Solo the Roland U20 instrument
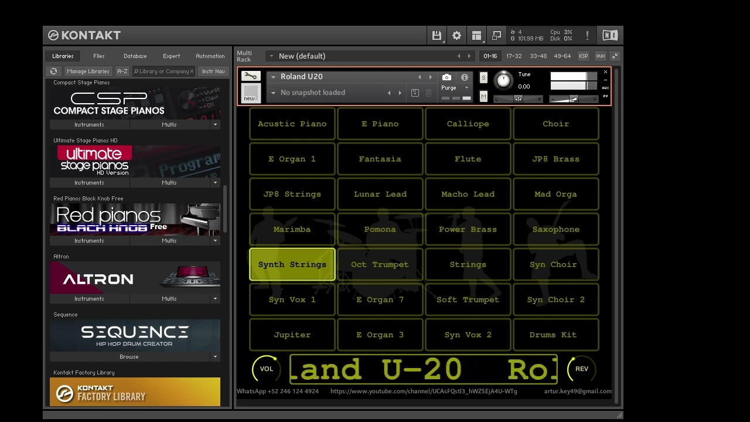This screenshot has height=422, width=750. 483,78
